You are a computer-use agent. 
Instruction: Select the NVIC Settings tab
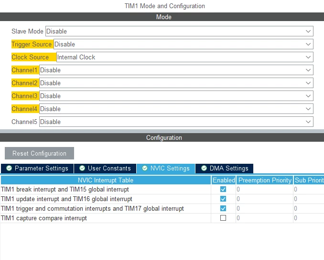coord(166,168)
